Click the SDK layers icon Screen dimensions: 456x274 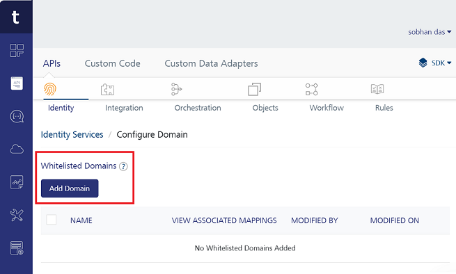click(423, 63)
